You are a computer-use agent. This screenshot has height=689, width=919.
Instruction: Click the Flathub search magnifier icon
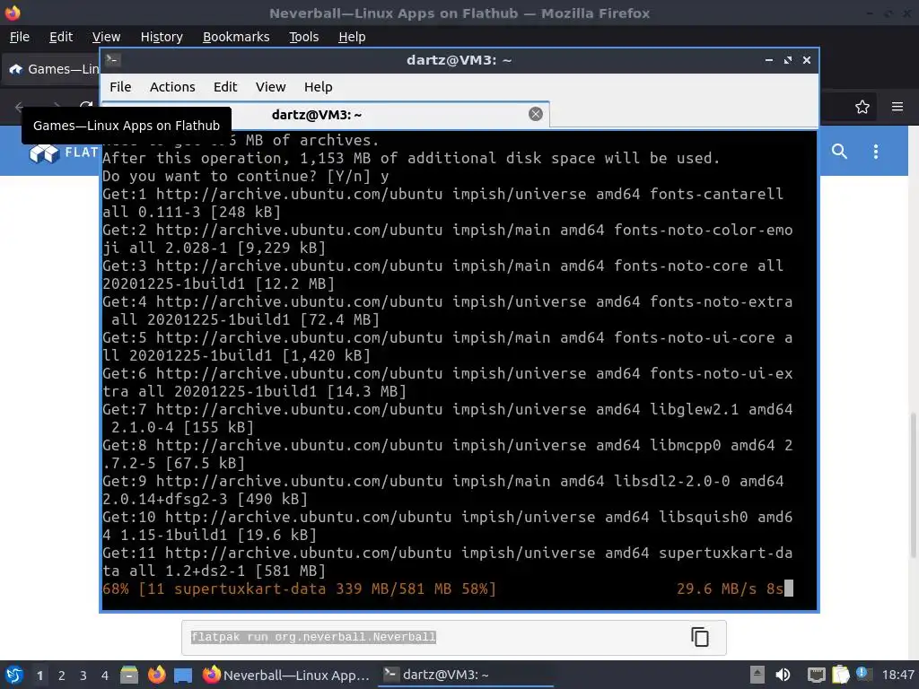(839, 151)
